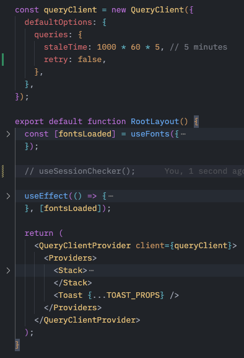Screen dimensions: 244x358
Task: Click the striped gutter marker by useSessionChecker
Action: (x=2, y=171)
